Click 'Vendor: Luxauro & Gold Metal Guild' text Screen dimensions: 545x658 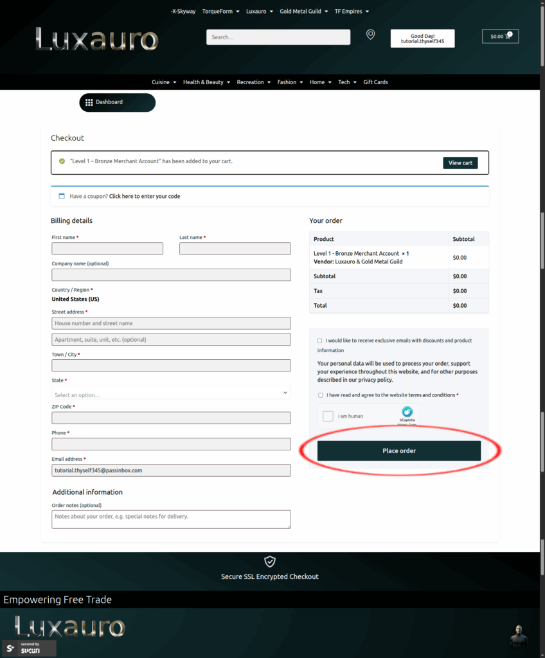(358, 262)
